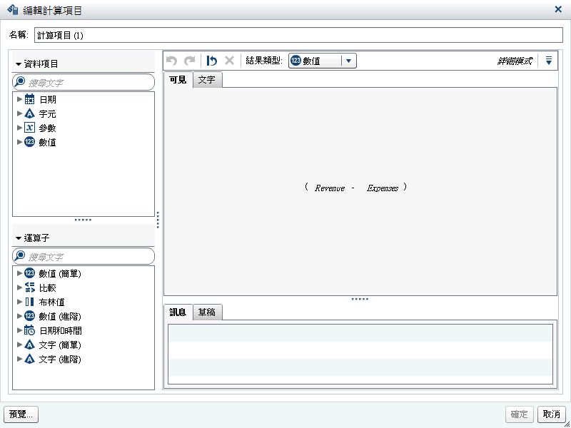Select the 參數 parameter icon
This screenshot has width=571, height=428.
[30, 128]
